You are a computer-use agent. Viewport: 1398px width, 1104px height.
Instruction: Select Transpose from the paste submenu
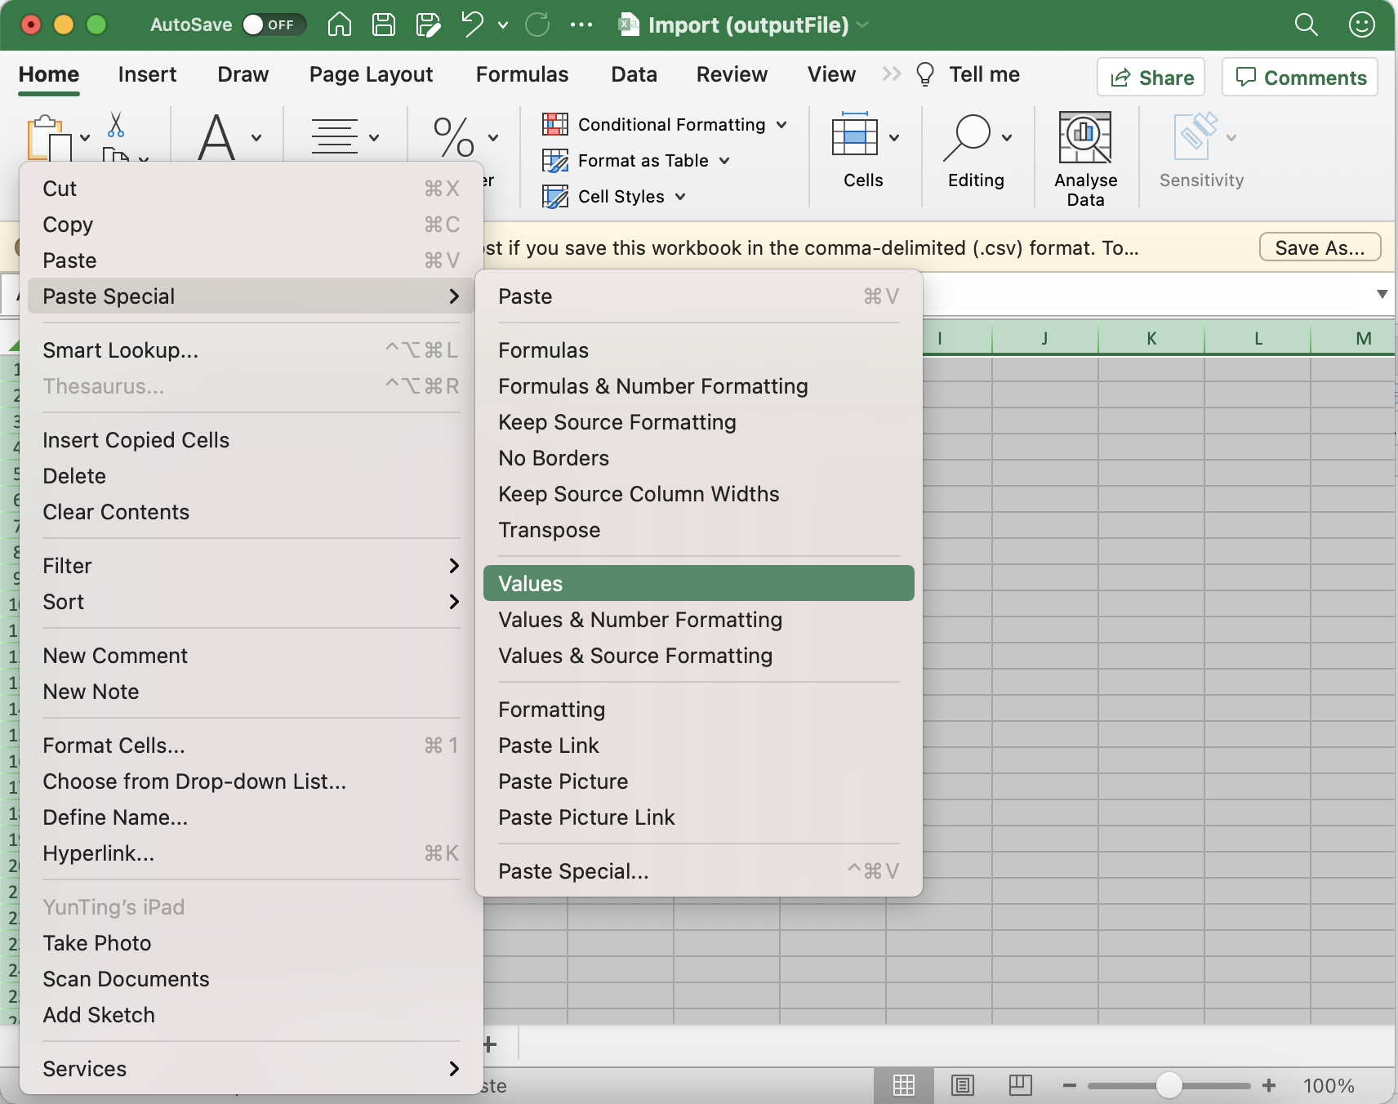coord(550,530)
